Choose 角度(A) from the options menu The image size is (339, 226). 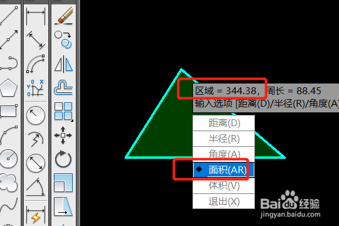point(224,154)
